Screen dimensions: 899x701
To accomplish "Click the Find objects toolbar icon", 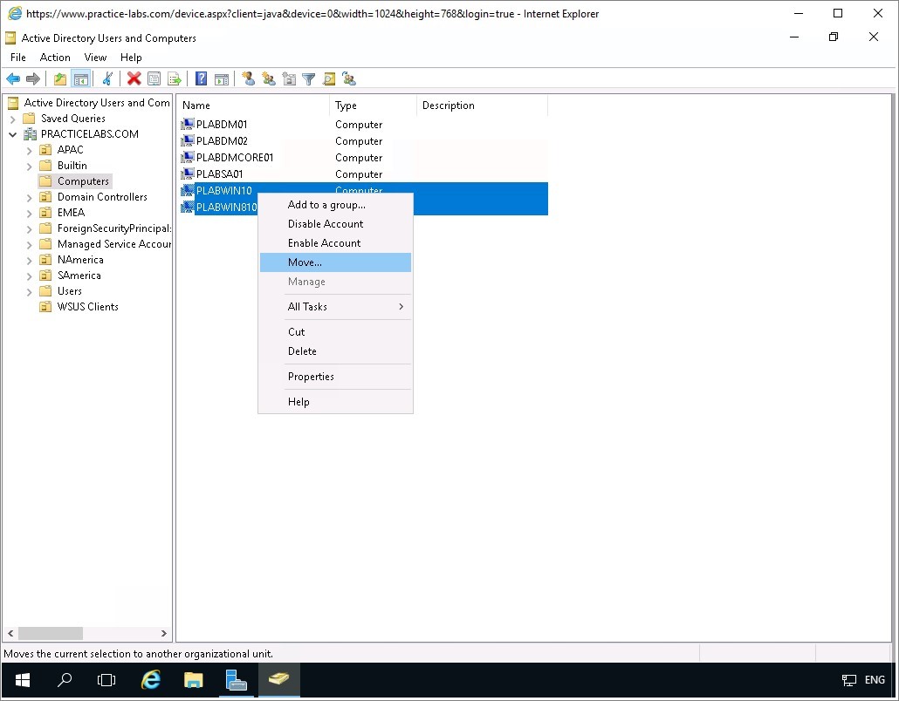I will (x=329, y=79).
